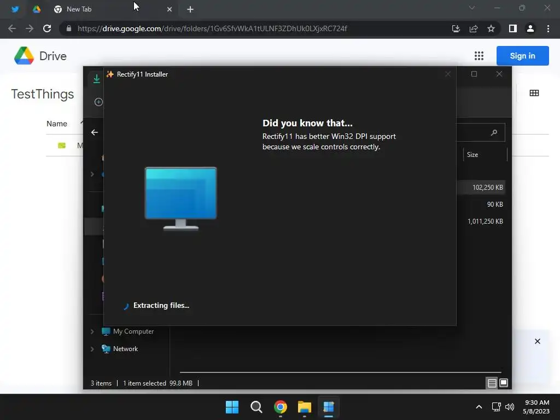Switch file manager to large icons view
Screen dimensions: 560x420
(x=504, y=383)
